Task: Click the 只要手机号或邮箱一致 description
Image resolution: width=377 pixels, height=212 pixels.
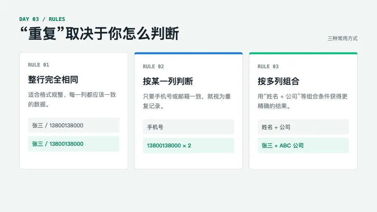Action: [187, 101]
